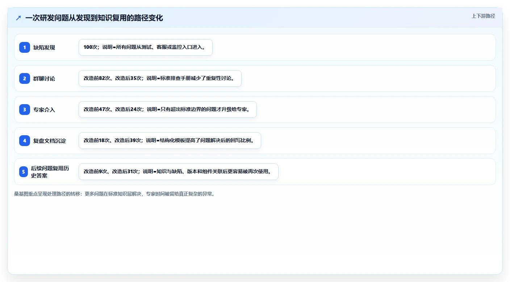Click the 100次 description box for 缺陷发现
The image size is (510, 282).
pyautogui.click(x=146, y=47)
